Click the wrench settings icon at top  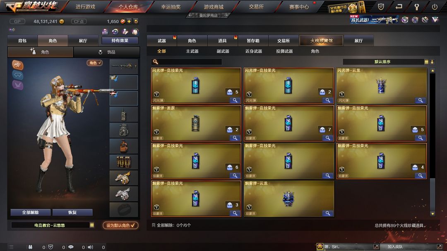(416, 7)
